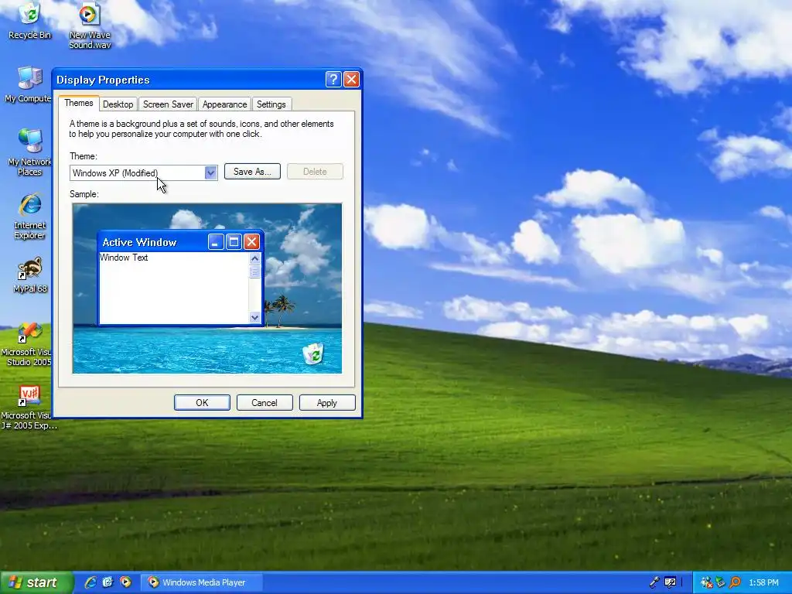This screenshot has width=792, height=594.
Task: Select the Internet Explorer desktop icon
Action: (x=30, y=217)
